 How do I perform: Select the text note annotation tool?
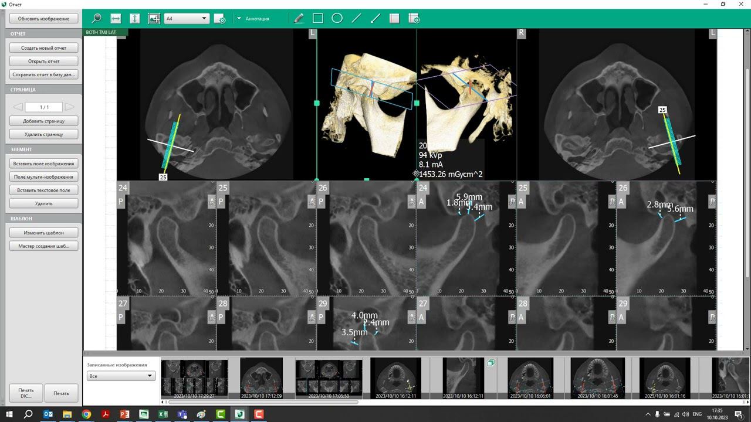click(x=394, y=19)
